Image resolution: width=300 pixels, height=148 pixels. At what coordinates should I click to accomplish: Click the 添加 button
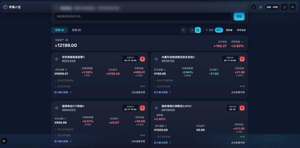[x=239, y=16]
